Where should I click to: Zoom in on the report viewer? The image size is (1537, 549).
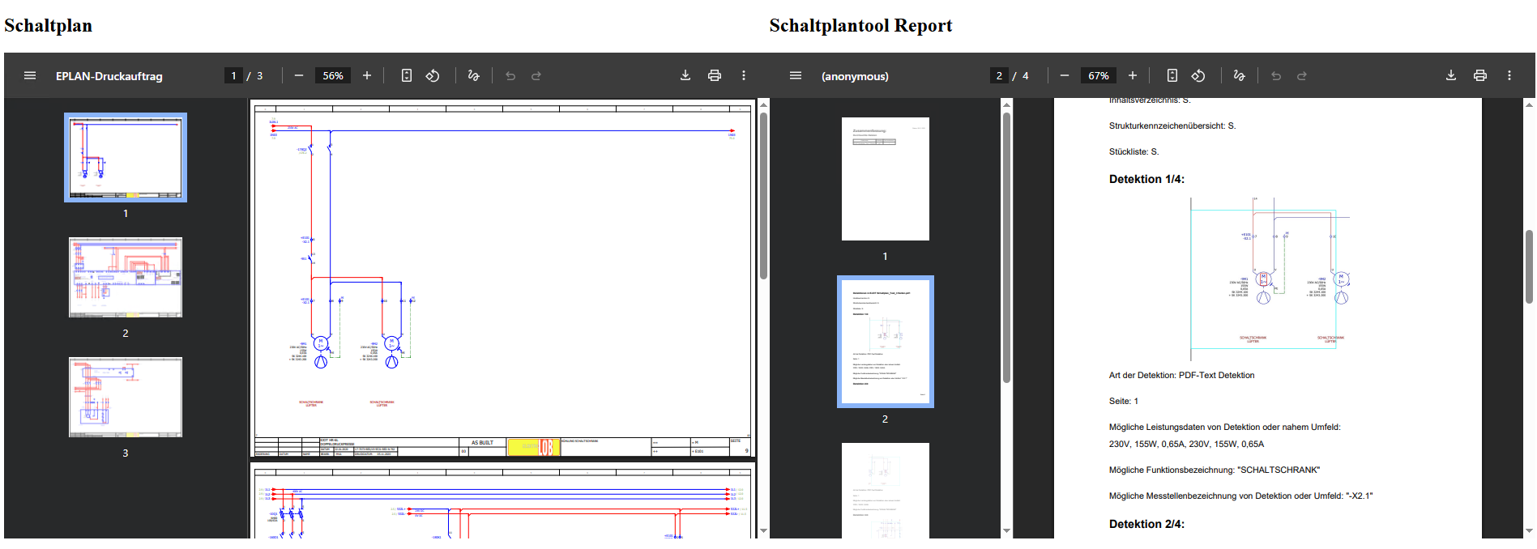pos(1133,75)
